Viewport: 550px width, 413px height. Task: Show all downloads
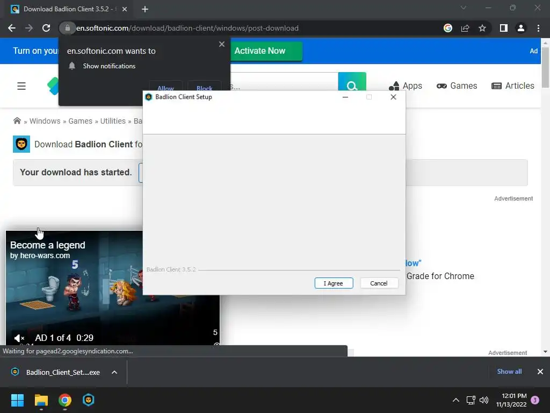coord(509,372)
